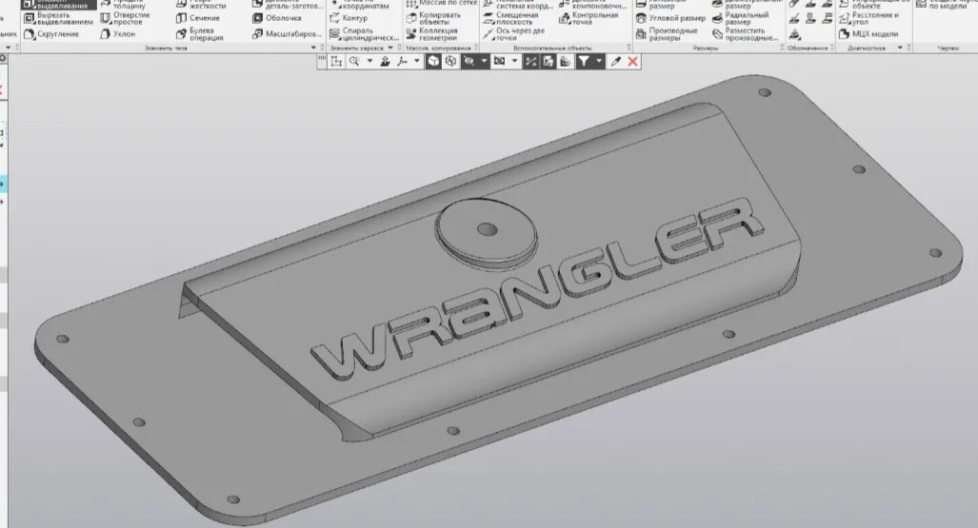This screenshot has height=528, width=978.
Task: Toggle the camera perspective button
Action: click(x=500, y=61)
